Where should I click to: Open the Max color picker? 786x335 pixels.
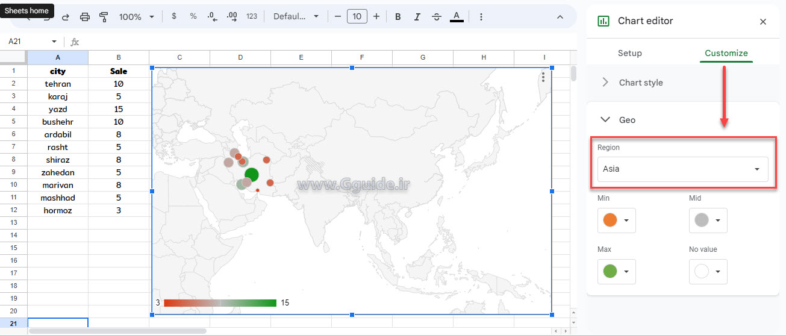tap(617, 272)
